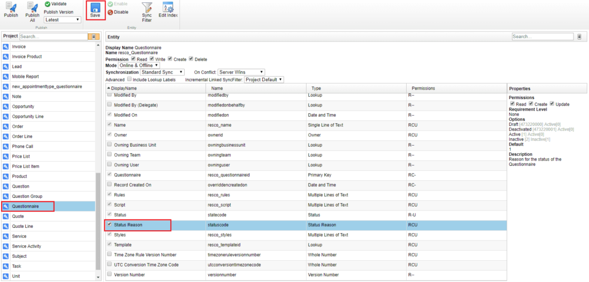Select the Opportunity entity in project list
The width and height of the screenshot is (589, 282).
(48, 106)
